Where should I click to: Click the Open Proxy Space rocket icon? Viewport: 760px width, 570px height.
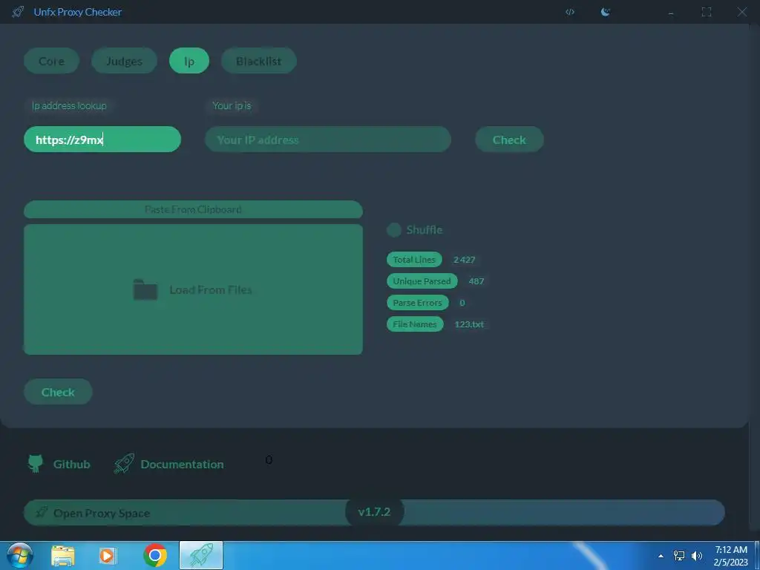(x=42, y=512)
